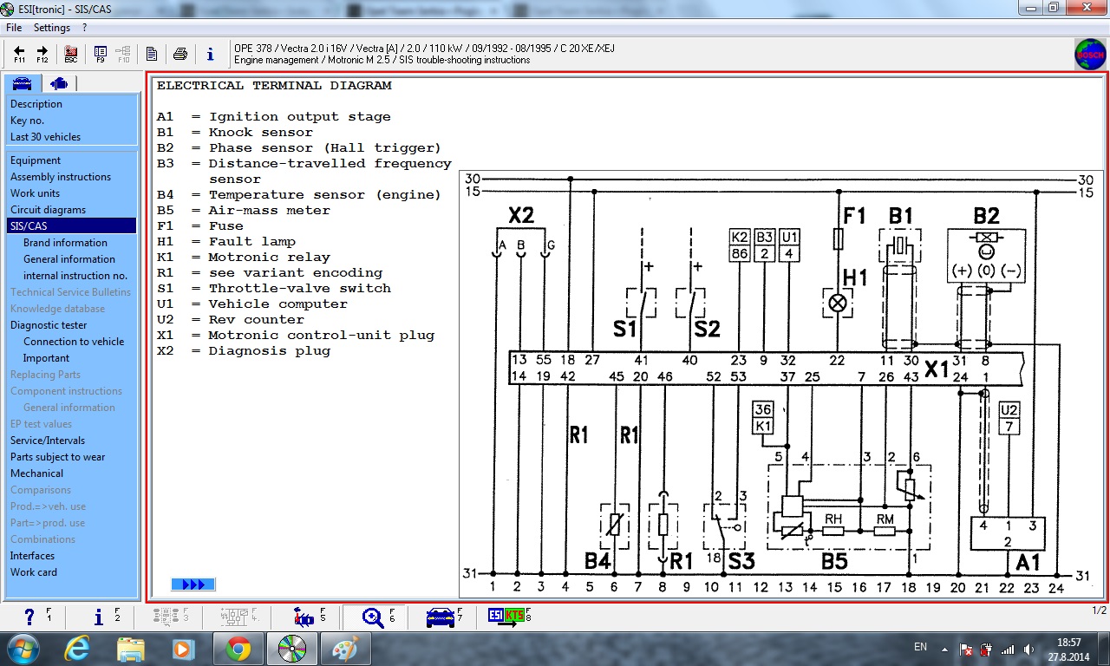Open the ? help menu

84,28
